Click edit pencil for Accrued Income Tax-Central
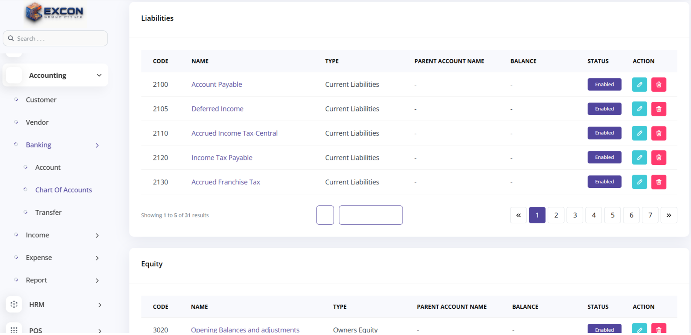The image size is (691, 335). point(639,133)
